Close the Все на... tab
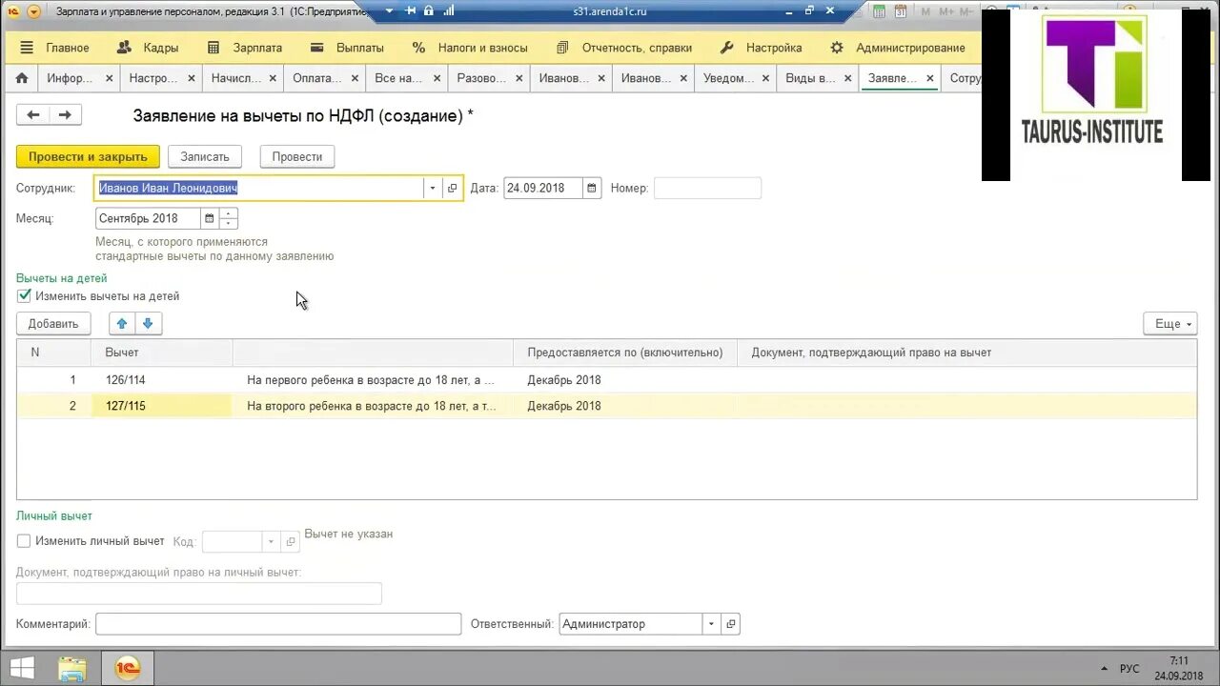Screen dimensions: 1220x686 (437, 79)
